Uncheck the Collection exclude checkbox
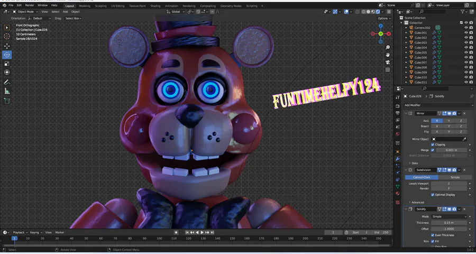The image size is (476, 254). [461, 23]
